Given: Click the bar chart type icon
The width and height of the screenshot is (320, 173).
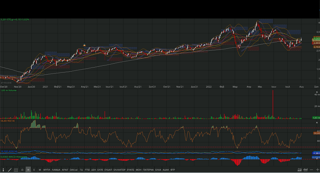Looking at the screenshot, I should (x=306, y=170).
